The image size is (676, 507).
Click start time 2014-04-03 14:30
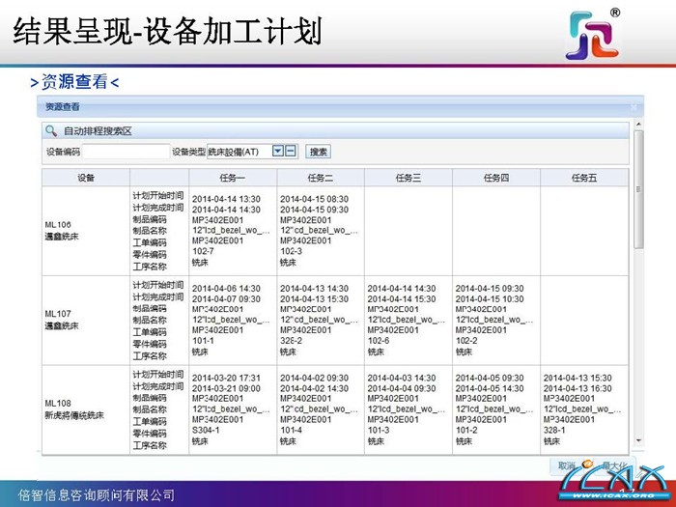(402, 379)
